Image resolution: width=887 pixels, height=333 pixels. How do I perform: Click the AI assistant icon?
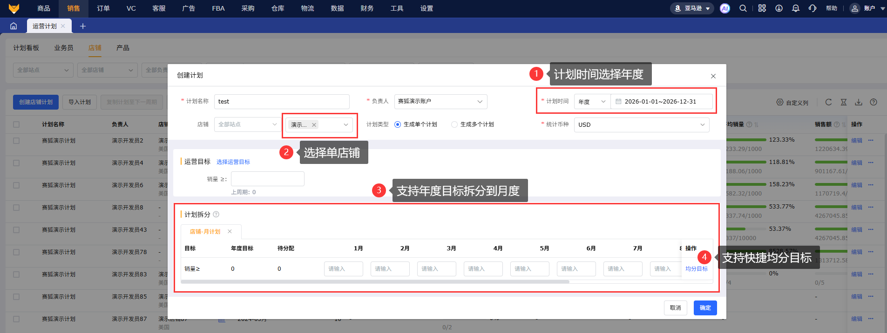point(724,8)
